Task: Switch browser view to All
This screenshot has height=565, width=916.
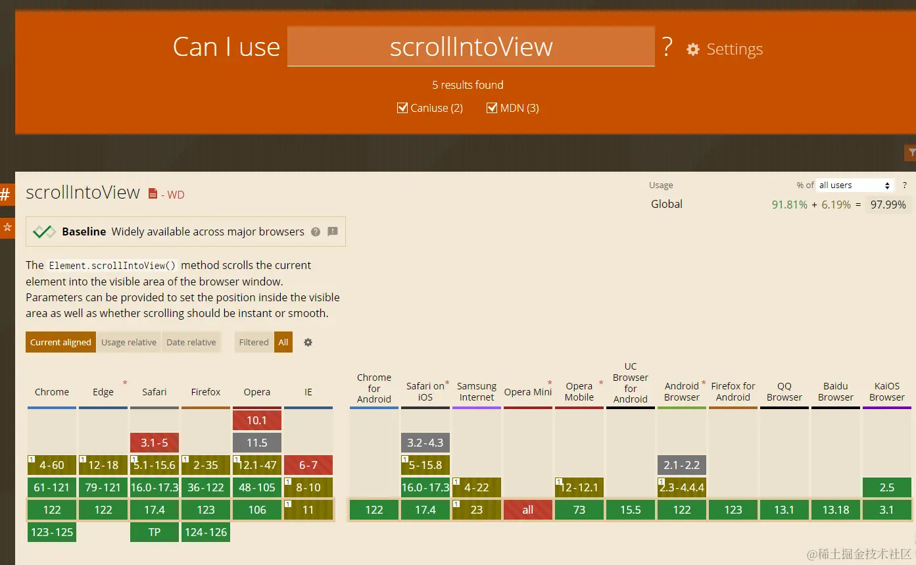Action: (283, 342)
